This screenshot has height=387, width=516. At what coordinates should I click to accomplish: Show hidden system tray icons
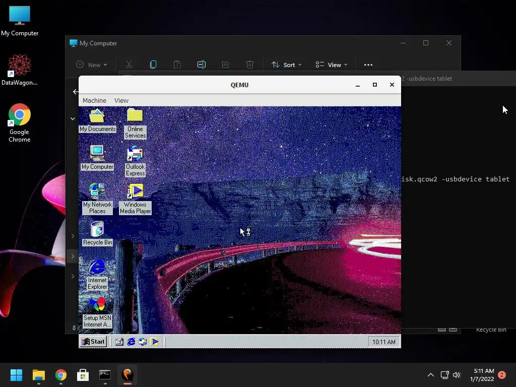[x=430, y=375]
